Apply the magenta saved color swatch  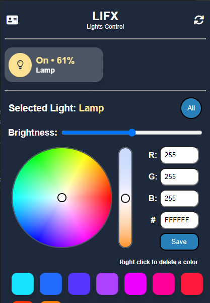pyautogui.click(x=135, y=284)
